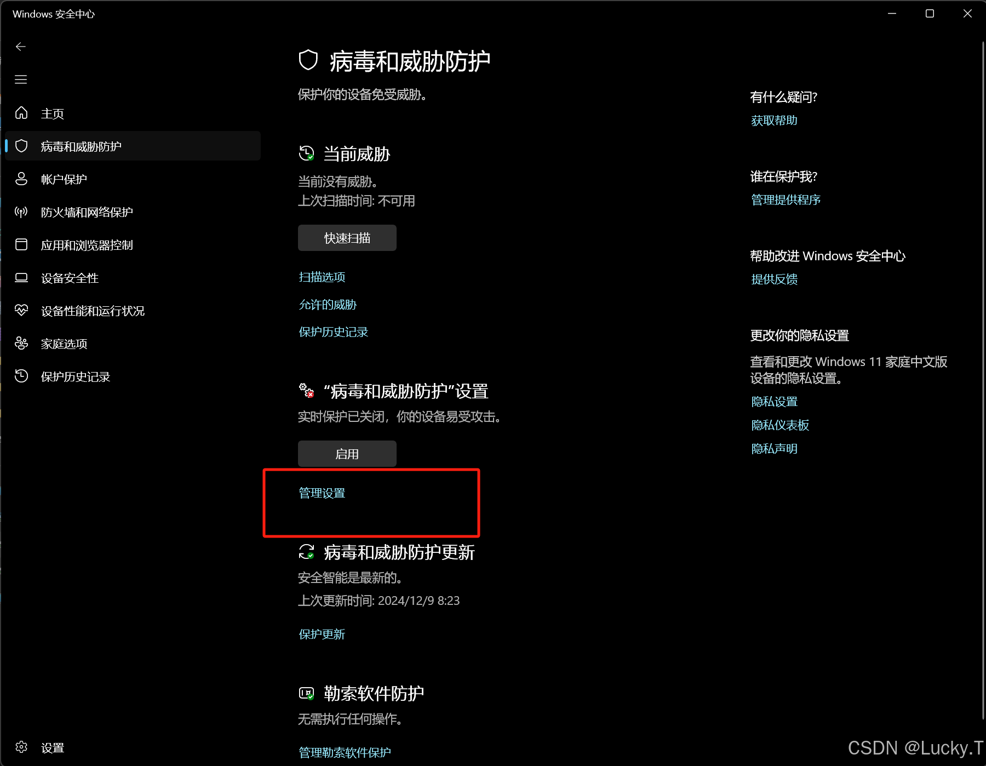
Task: Open 帐户保护 in the sidebar
Action: click(x=132, y=179)
